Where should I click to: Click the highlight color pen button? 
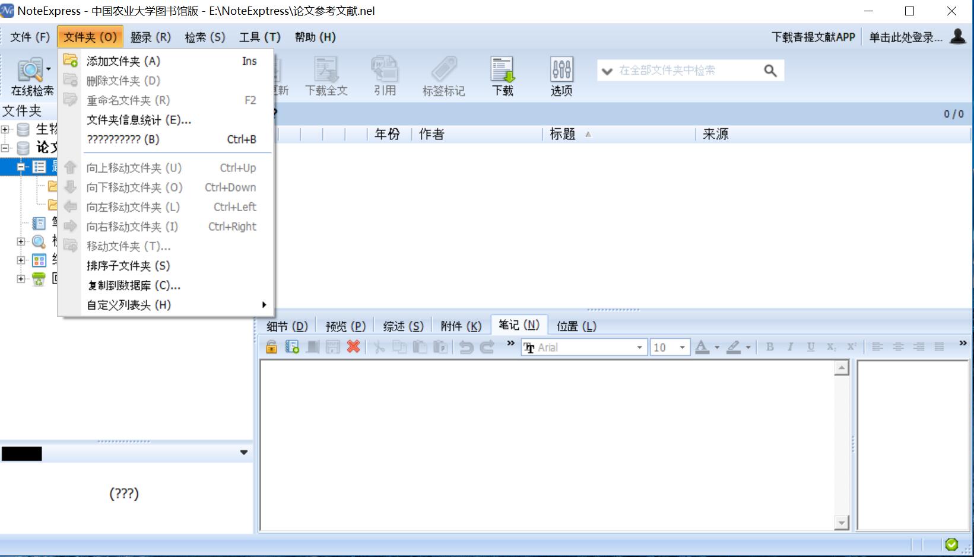coord(734,347)
